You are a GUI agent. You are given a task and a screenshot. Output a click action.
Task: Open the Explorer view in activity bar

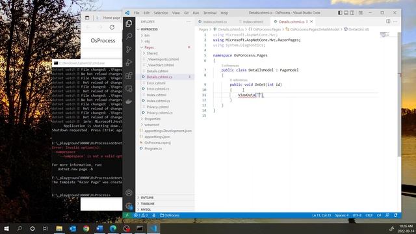(129, 23)
